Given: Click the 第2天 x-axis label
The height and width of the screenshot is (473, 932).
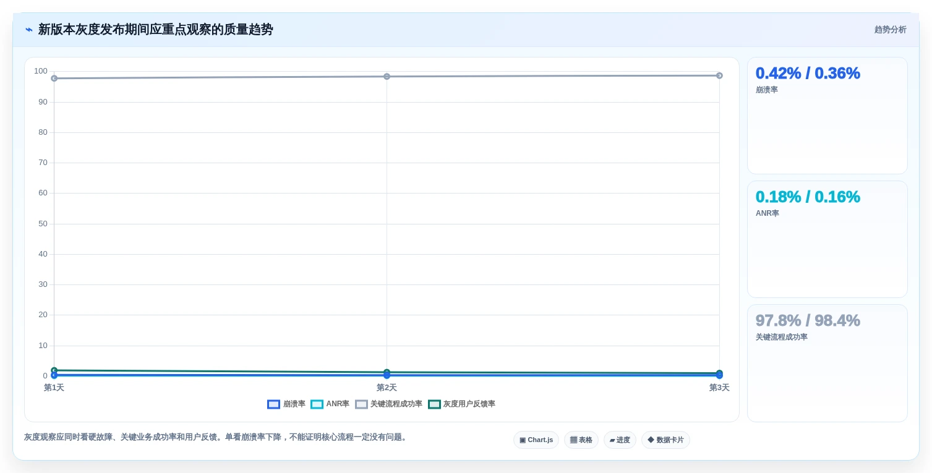Looking at the screenshot, I should pyautogui.click(x=387, y=388).
